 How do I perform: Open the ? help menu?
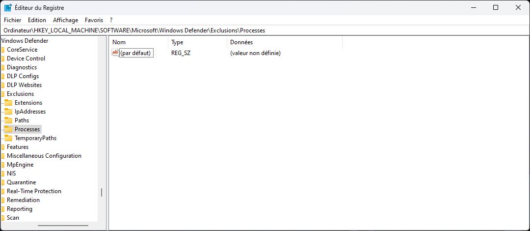pos(111,20)
